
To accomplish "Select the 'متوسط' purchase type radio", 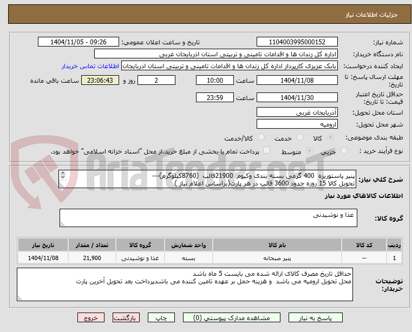I will [309, 151].
